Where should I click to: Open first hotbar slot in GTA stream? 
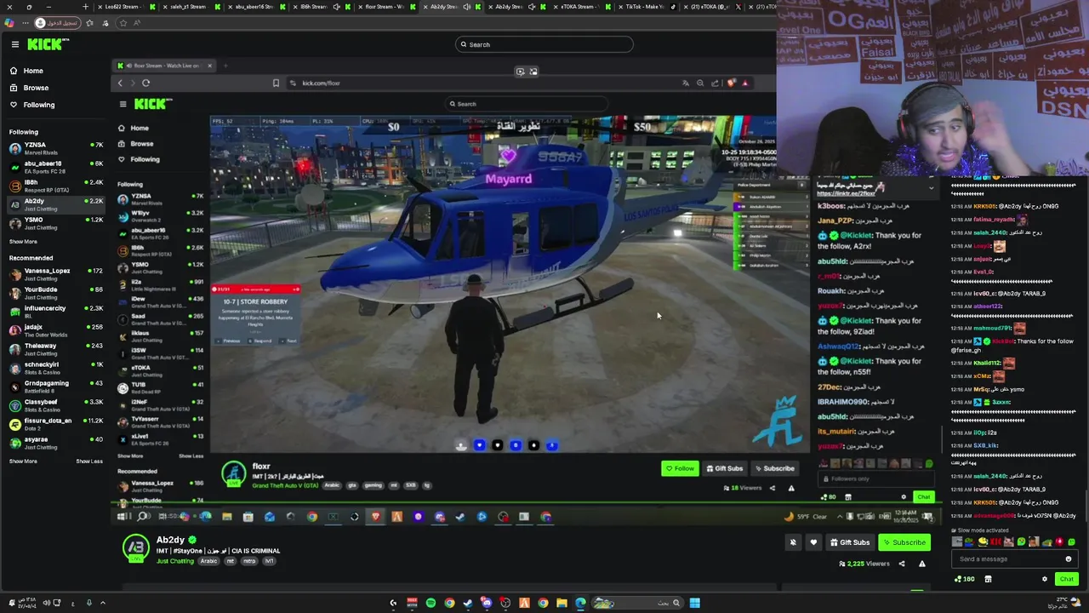click(x=461, y=445)
